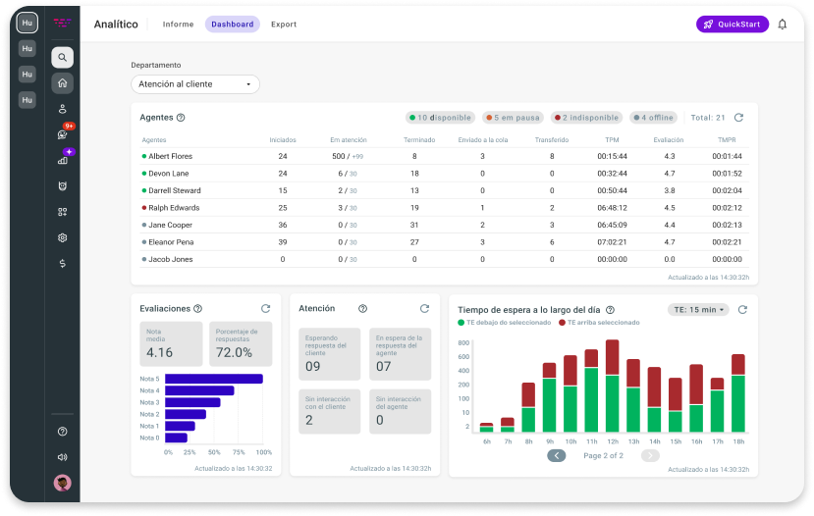Viewport: 814px width, 516px height.
Task: Open the bot icon in sidebar
Action: click(62, 186)
